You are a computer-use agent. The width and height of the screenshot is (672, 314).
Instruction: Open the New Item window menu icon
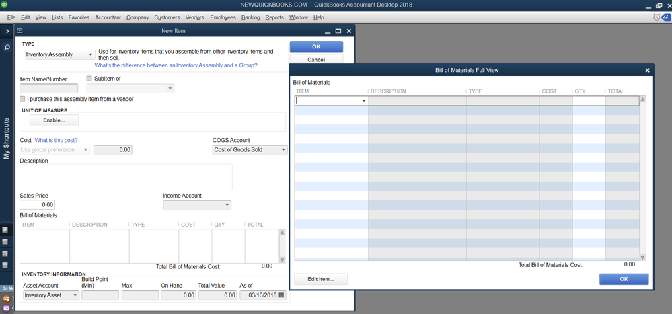[20, 31]
